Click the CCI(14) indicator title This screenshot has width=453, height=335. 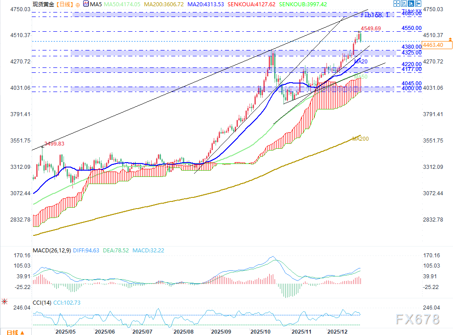coord(42,303)
